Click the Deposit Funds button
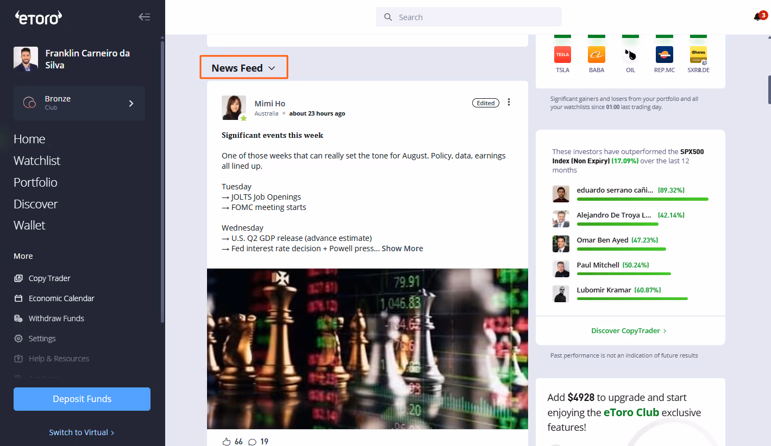The height and width of the screenshot is (446, 771). click(82, 399)
